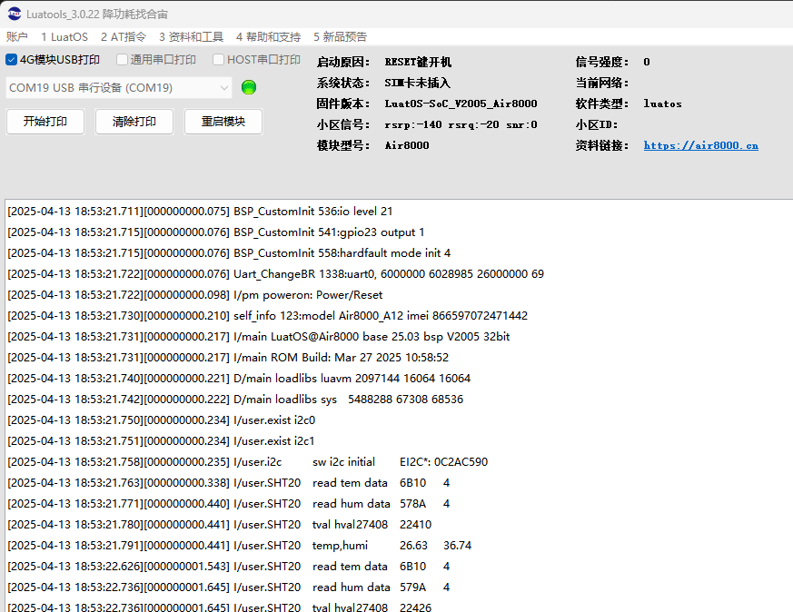Open the 1 LuatOS menu
Screen dimensions: 793x612
coord(64,37)
